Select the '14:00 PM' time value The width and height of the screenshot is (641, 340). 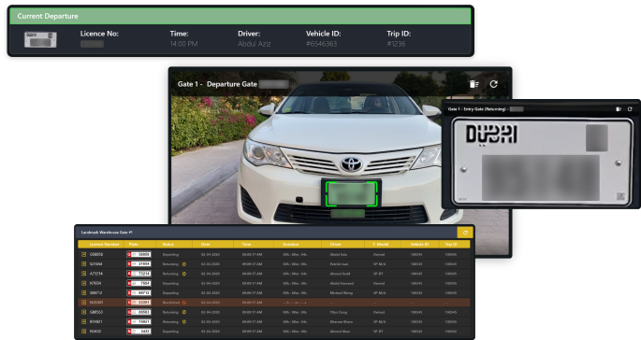(x=184, y=44)
